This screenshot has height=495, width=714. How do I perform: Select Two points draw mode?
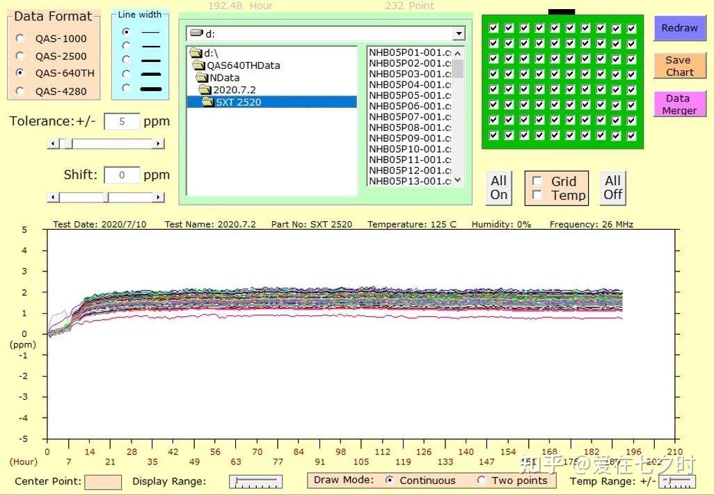[x=482, y=480]
